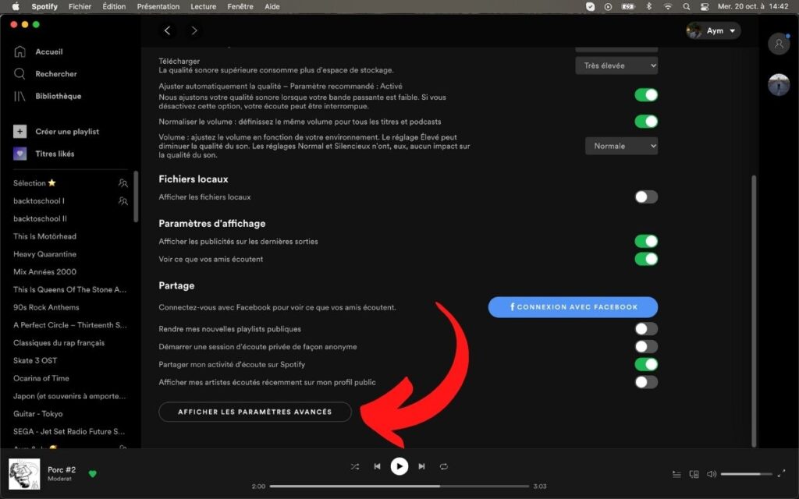This screenshot has width=799, height=499.
Task: Turn on private listening session toggle
Action: [x=646, y=347]
